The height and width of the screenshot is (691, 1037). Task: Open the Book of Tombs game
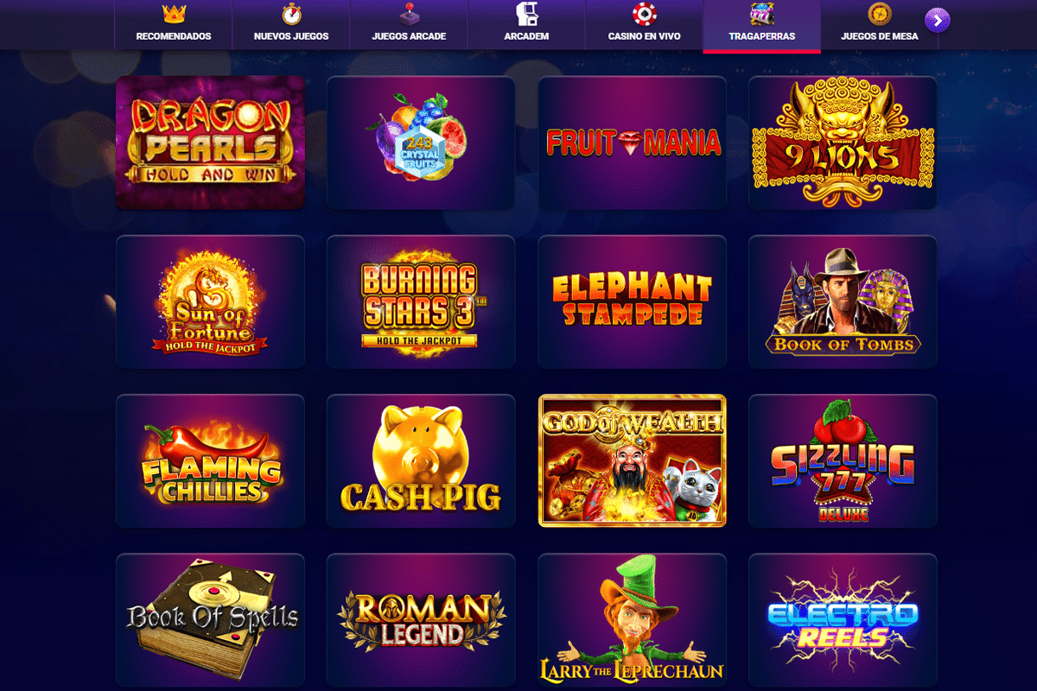[x=843, y=301]
